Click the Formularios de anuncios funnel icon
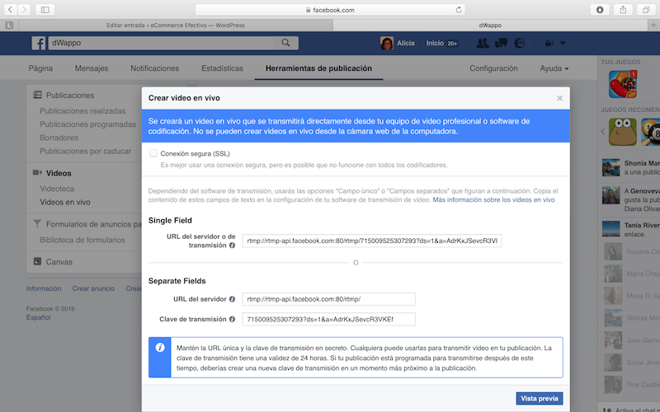This screenshot has height=412, width=660. pos(37,224)
